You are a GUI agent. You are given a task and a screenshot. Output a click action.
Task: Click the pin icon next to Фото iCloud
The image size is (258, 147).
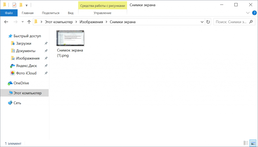pos(46,73)
